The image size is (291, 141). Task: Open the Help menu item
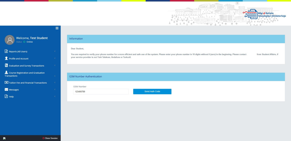pyautogui.click(x=11, y=97)
